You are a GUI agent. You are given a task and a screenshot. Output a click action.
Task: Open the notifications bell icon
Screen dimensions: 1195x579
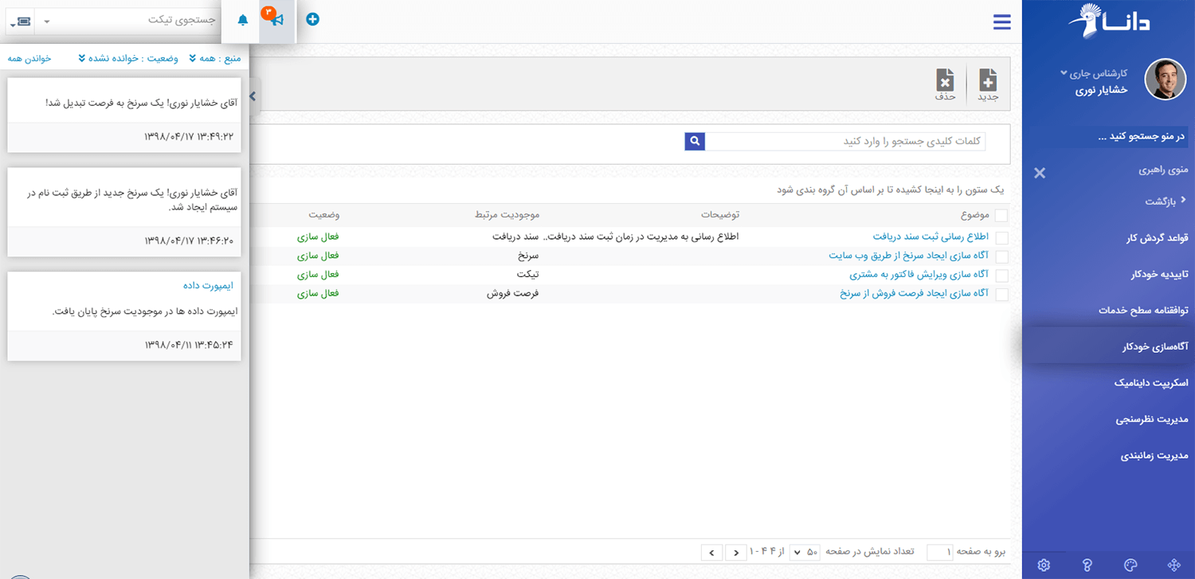click(243, 20)
